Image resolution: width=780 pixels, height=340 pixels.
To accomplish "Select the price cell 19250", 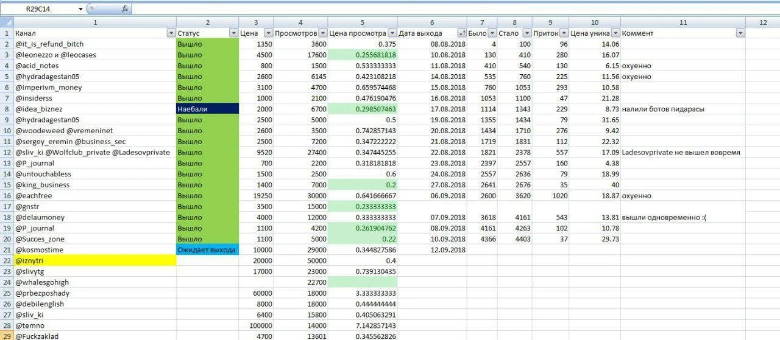I will pos(255,196).
